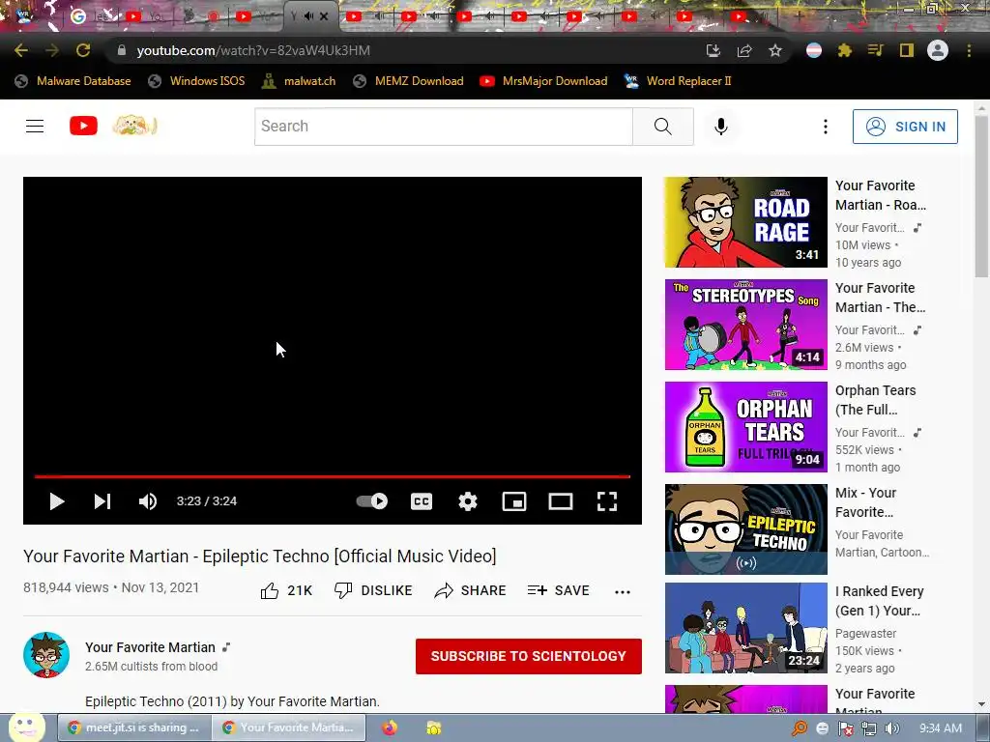Open the media control playlist icon

[x=876, y=50]
